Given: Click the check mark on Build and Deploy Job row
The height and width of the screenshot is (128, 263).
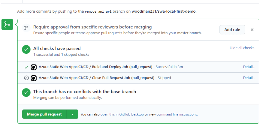Looking at the screenshot, I should click(x=26, y=67).
